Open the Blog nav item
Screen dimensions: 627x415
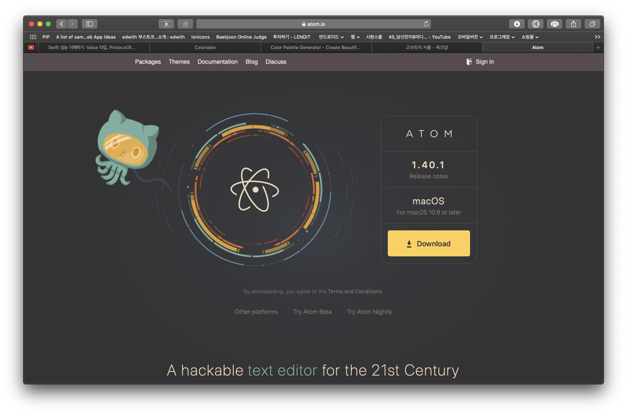pos(251,62)
